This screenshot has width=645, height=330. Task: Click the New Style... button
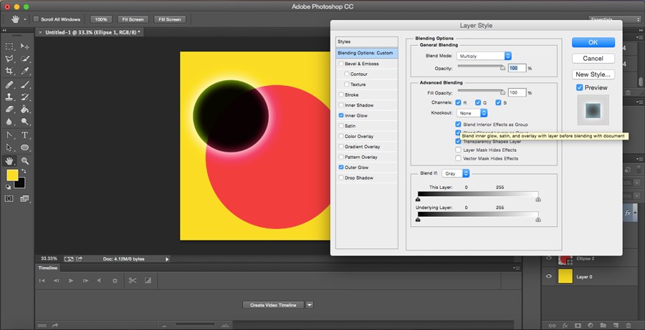(x=593, y=74)
